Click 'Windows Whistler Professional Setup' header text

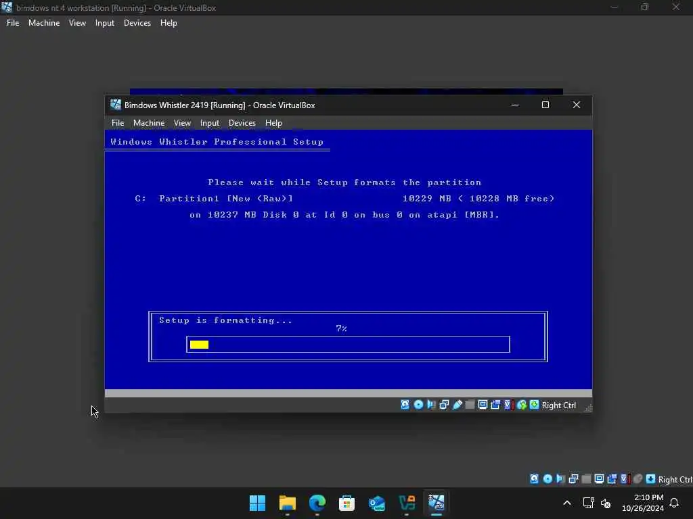[x=217, y=142]
